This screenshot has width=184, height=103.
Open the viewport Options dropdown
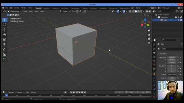pyautogui.click(x=147, y=15)
